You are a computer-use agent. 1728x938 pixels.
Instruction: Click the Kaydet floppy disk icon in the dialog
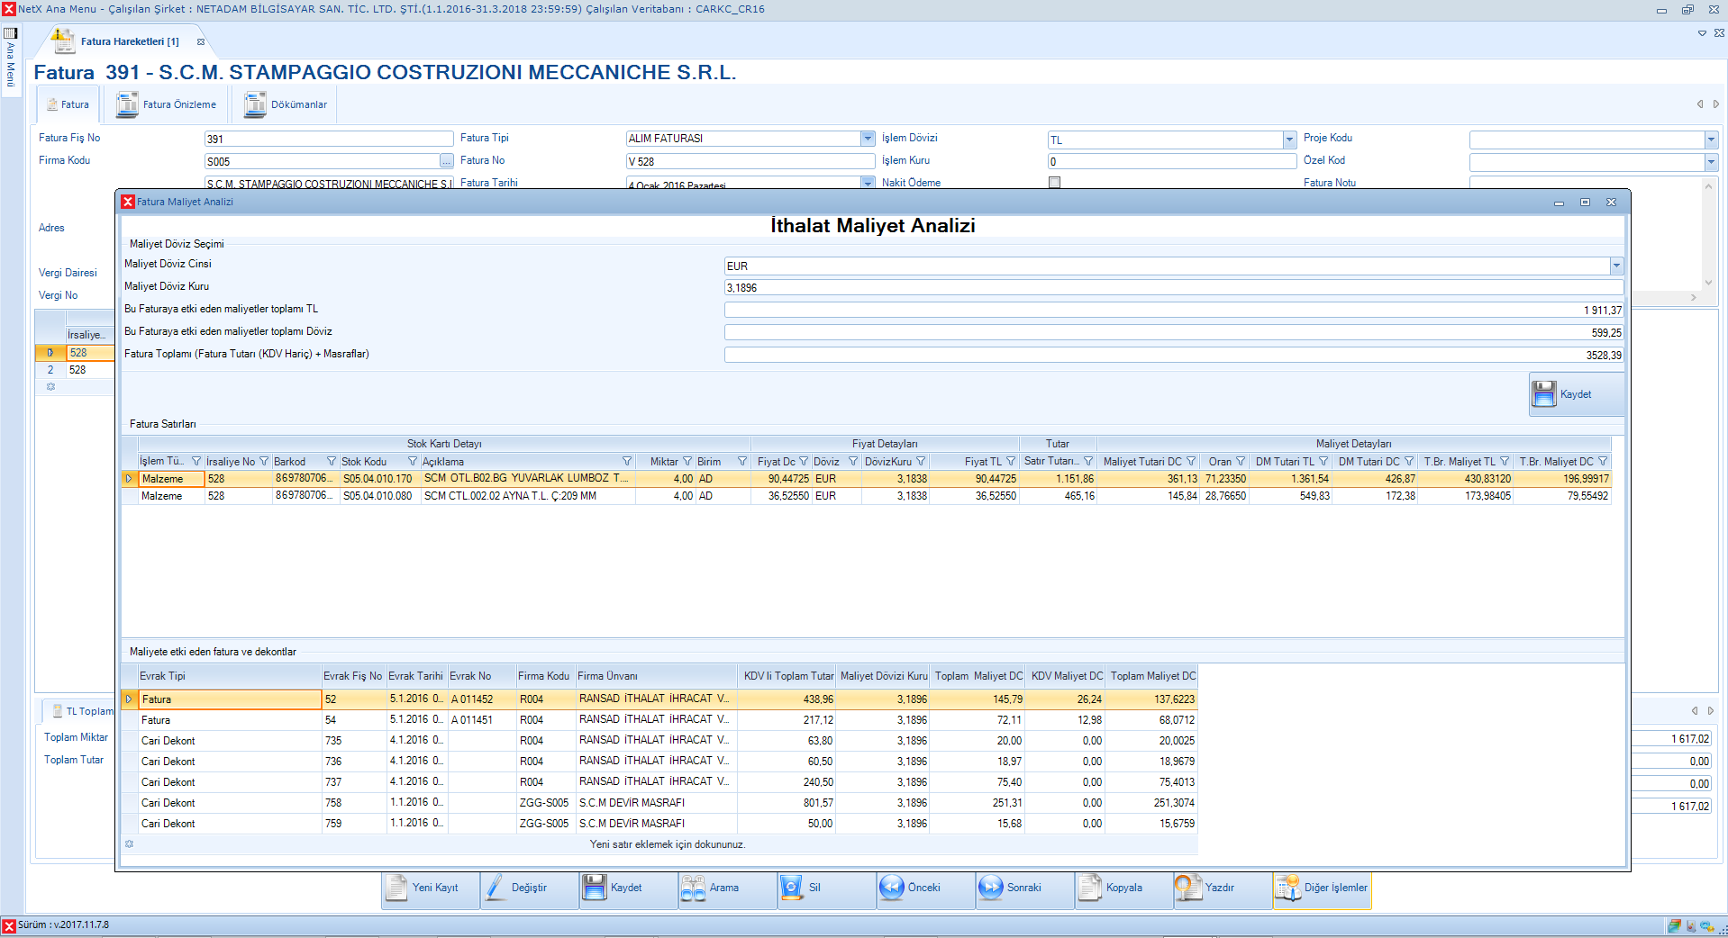[x=1544, y=394]
